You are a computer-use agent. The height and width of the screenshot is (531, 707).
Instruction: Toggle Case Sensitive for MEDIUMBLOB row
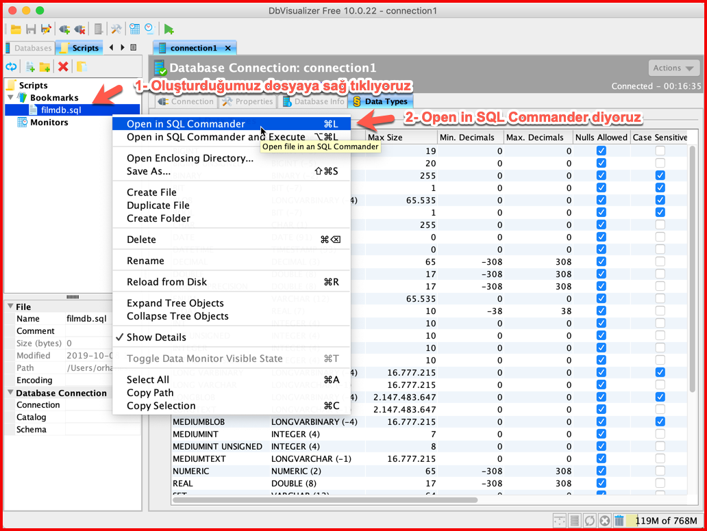click(x=660, y=422)
